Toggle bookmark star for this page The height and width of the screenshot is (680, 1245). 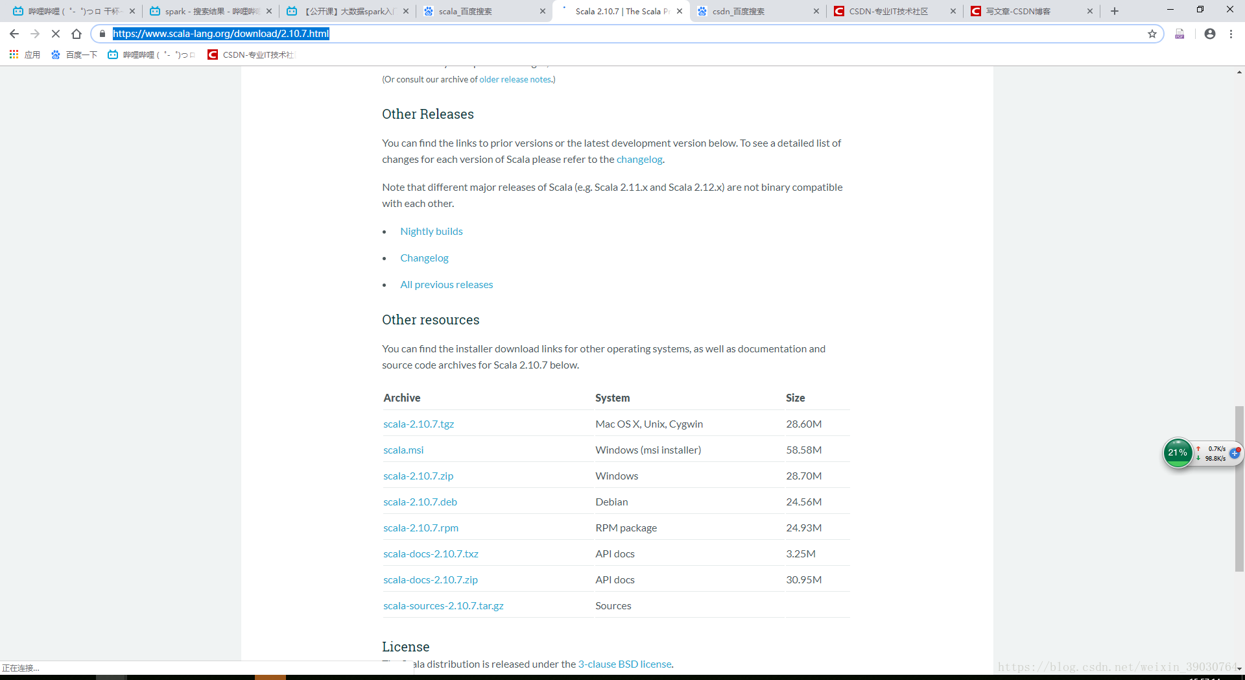(1153, 34)
